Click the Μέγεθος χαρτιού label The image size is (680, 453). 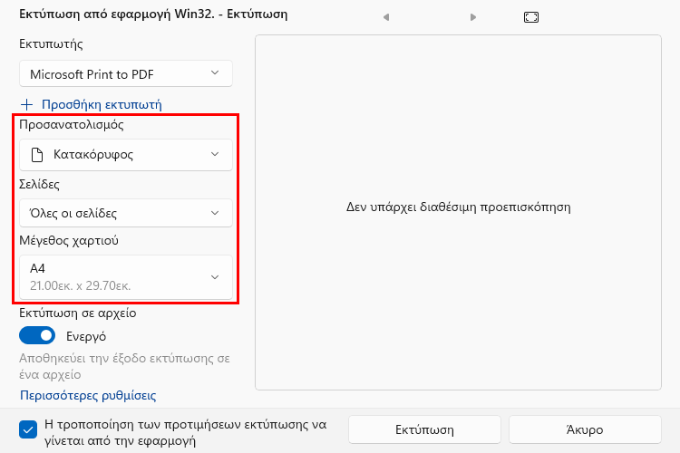point(69,241)
